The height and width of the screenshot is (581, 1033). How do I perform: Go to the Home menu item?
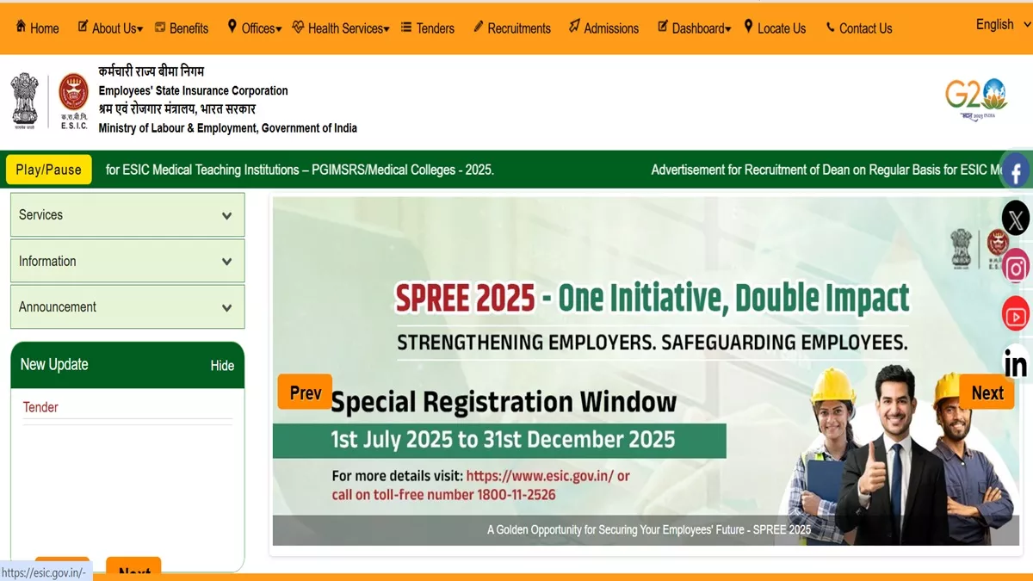pos(45,28)
